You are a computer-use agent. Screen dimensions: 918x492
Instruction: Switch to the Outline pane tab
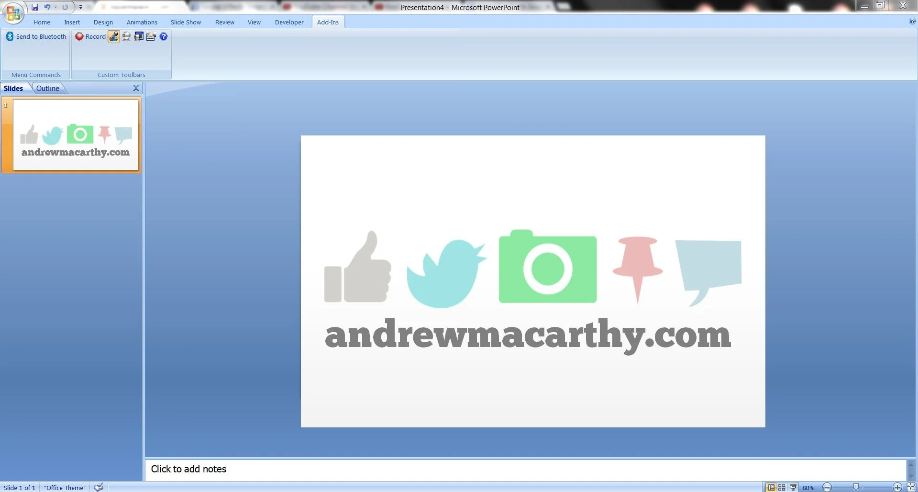(x=48, y=88)
